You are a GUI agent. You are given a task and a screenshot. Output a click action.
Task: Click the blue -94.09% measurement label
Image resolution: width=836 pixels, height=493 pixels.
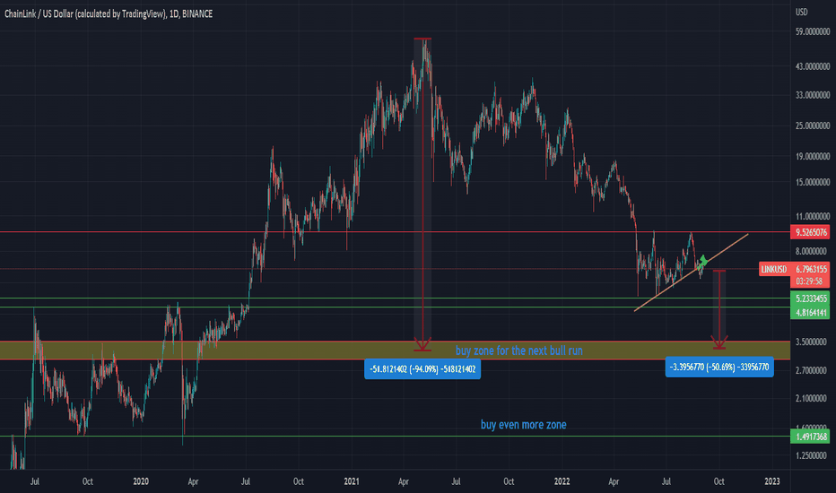(422, 368)
